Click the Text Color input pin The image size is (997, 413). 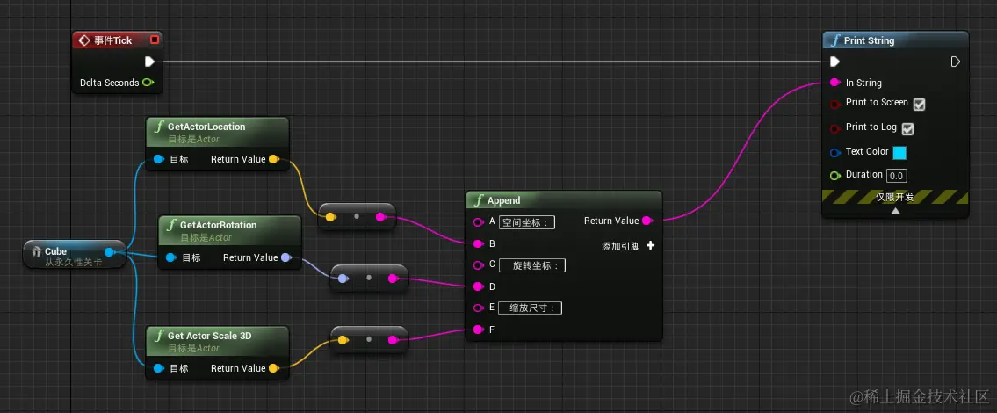[x=834, y=153]
